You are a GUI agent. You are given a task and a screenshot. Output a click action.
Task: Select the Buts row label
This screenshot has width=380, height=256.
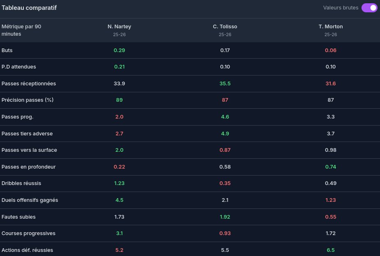click(7, 50)
